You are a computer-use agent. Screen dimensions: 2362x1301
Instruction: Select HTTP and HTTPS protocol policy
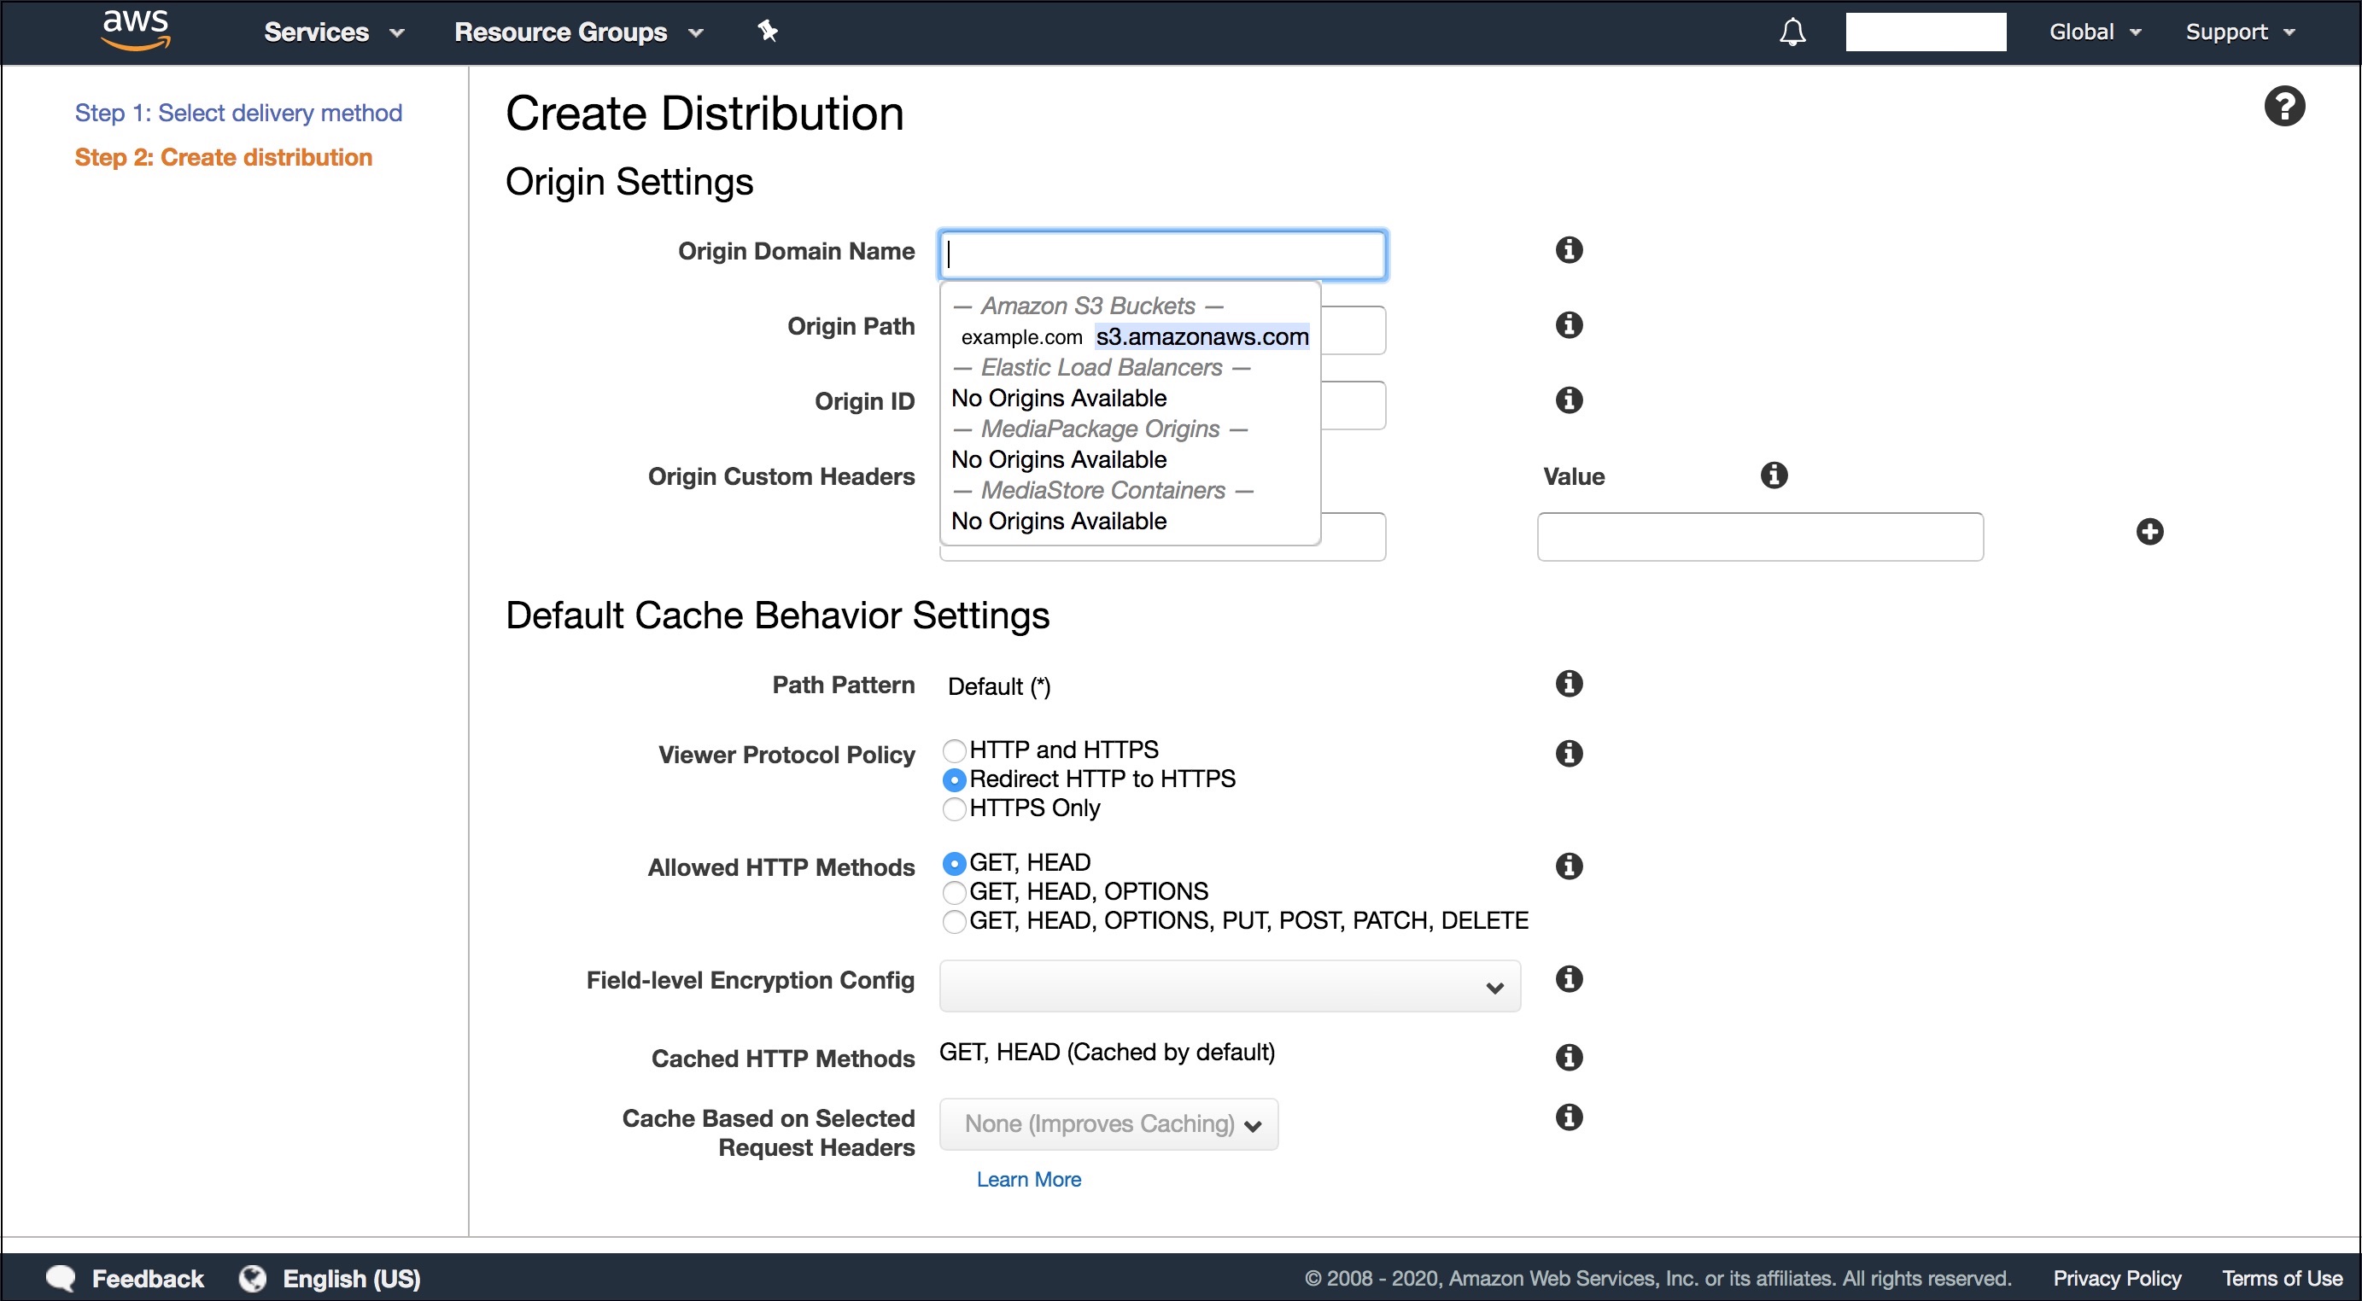pyautogui.click(x=954, y=751)
